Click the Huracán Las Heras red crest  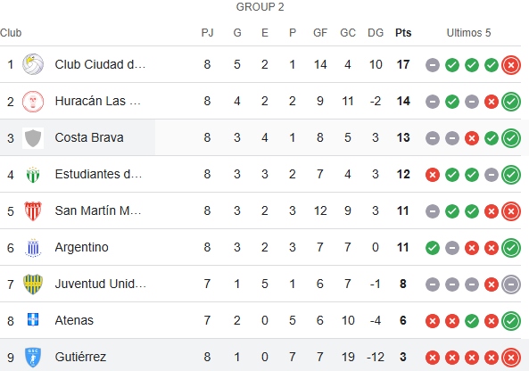click(x=33, y=101)
